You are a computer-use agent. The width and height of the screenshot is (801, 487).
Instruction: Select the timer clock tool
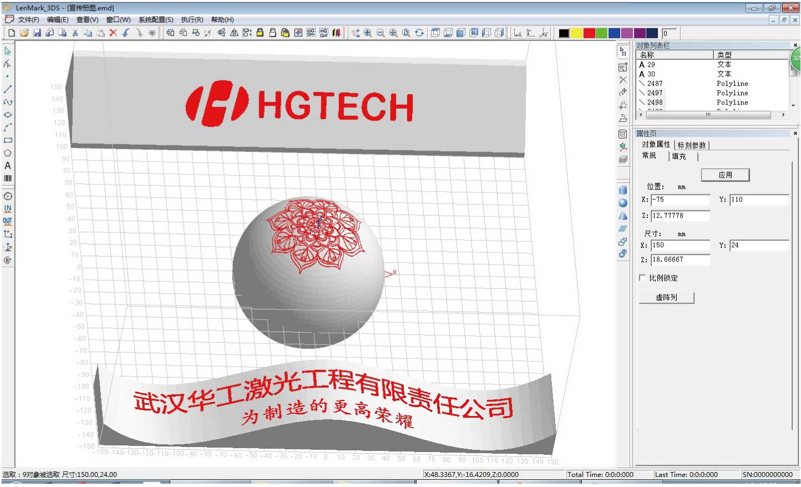tap(8, 196)
